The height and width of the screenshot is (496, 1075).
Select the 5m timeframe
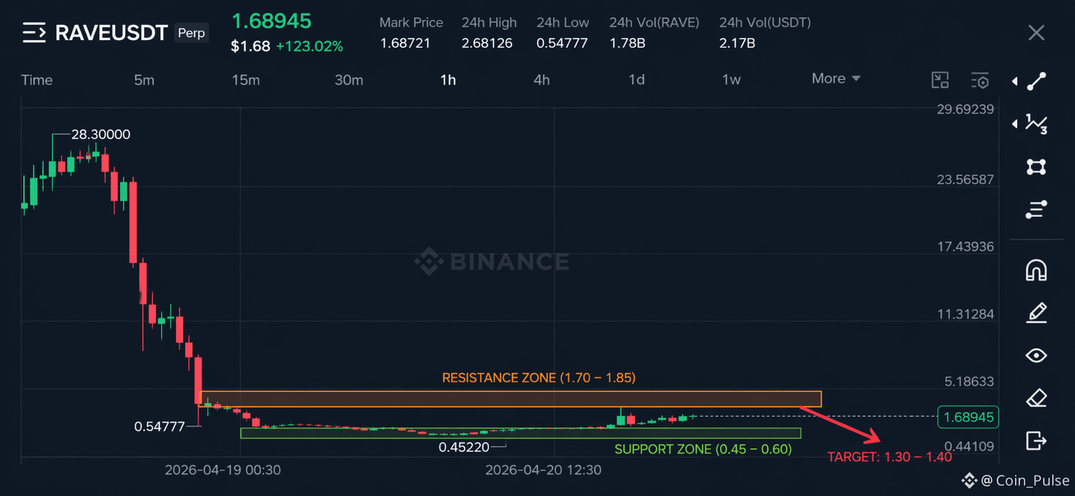[x=144, y=80]
